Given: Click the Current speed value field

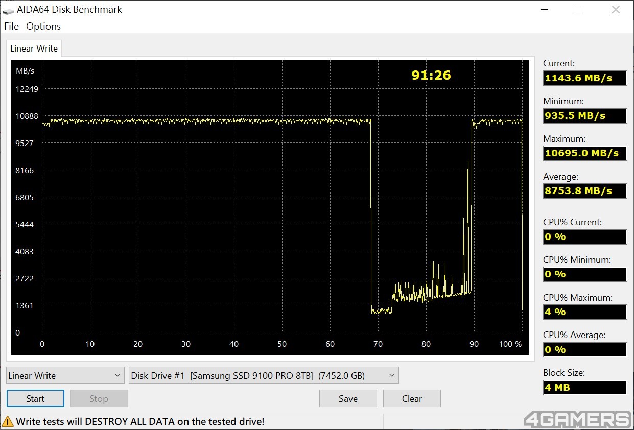Looking at the screenshot, I should 585,78.
